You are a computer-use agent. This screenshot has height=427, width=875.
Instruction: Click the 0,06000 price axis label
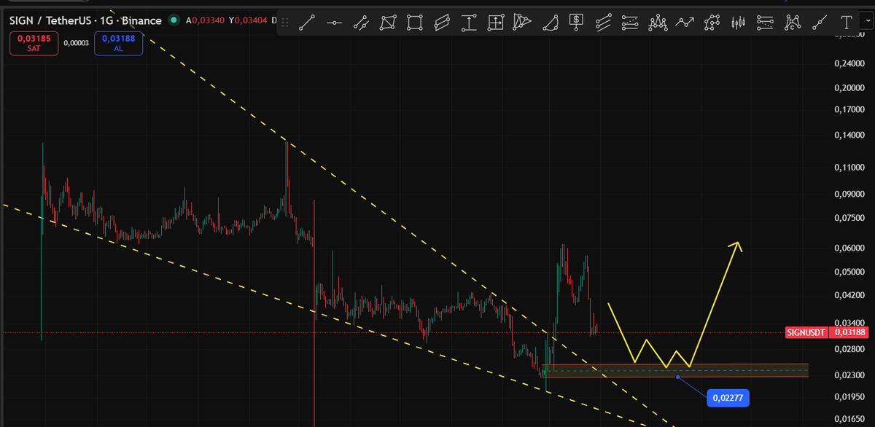[x=849, y=248]
